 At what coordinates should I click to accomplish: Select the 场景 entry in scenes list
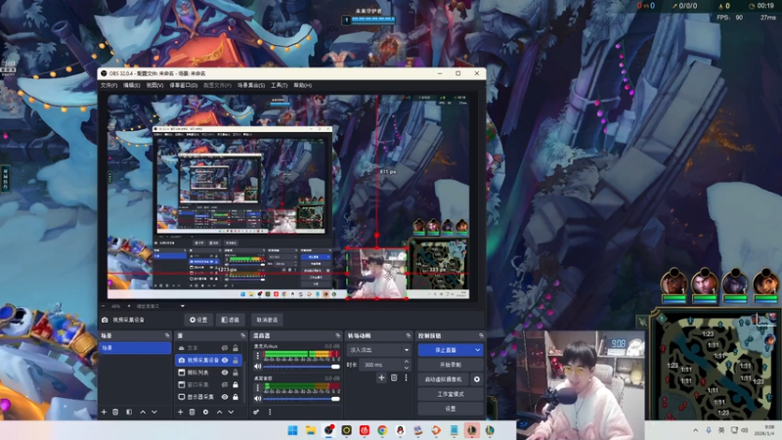135,348
